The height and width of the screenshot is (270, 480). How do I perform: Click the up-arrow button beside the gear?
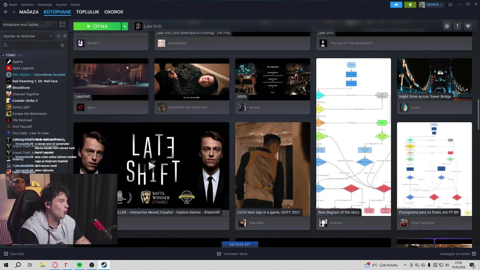(x=457, y=26)
